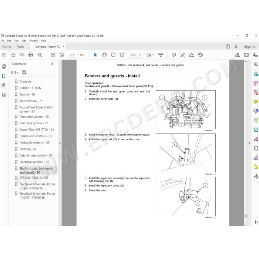Jump to Power Take-Off (PTO) - 31
The height and width of the screenshot is (259, 259).
pyautogui.click(x=37, y=129)
